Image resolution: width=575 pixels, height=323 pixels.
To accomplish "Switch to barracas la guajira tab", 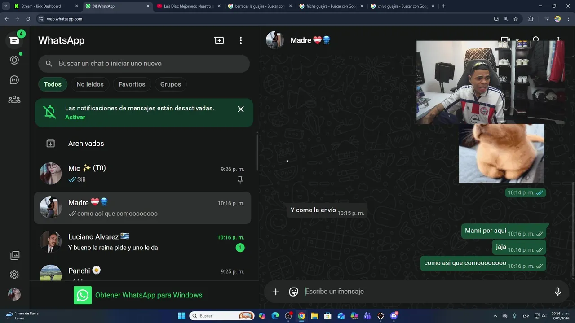I will pyautogui.click(x=260, y=6).
